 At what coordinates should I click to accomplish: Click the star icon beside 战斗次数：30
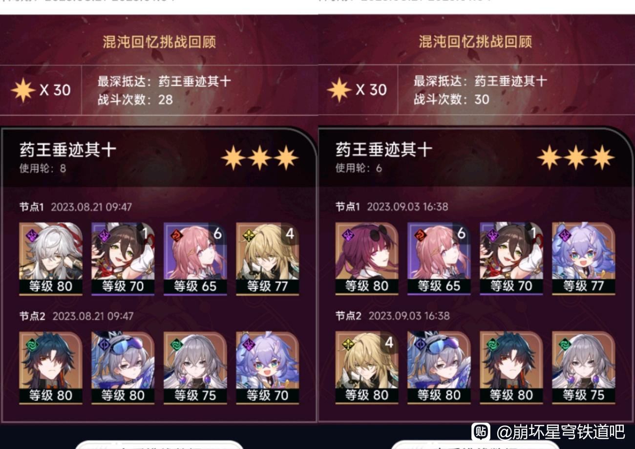pos(339,90)
